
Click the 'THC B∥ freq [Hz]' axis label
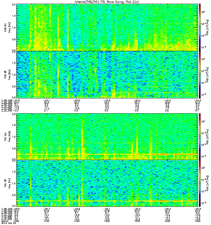[7, 183]
